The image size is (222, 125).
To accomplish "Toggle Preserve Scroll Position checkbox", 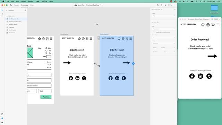I will click(x=154, y=32).
